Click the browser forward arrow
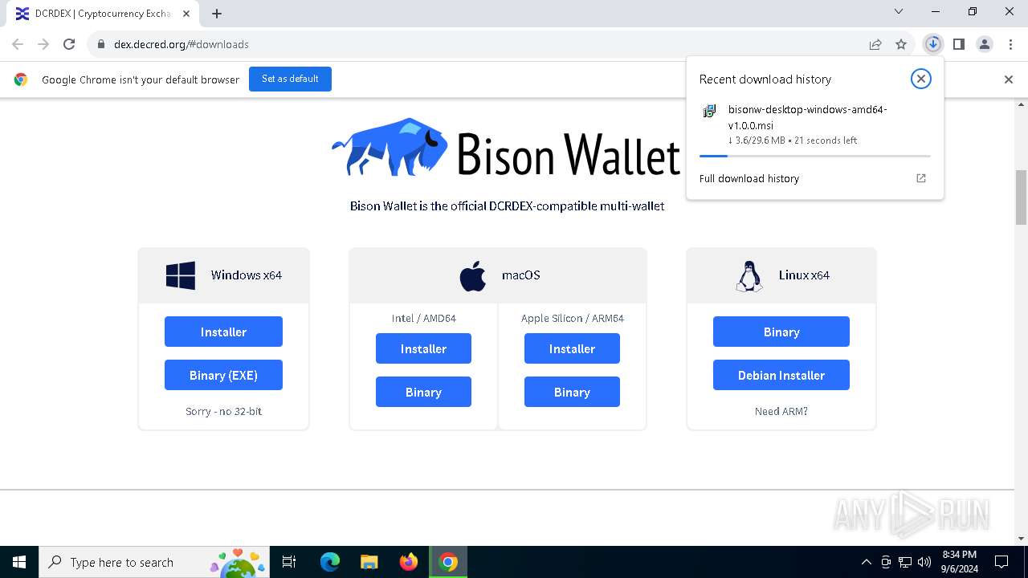Image resolution: width=1028 pixels, height=578 pixels. (x=43, y=44)
